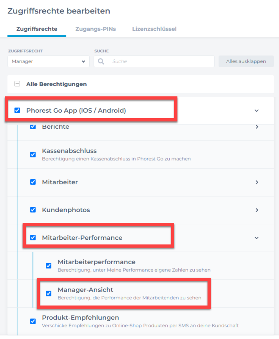The width and height of the screenshot is (279, 339).
Task: Click the Produkt-Empfehlungen label
Action: point(81,318)
